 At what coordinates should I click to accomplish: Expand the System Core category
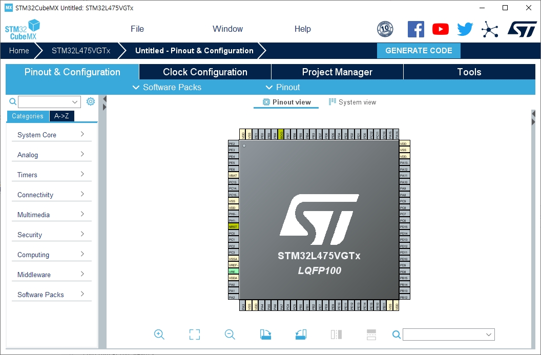(x=51, y=135)
